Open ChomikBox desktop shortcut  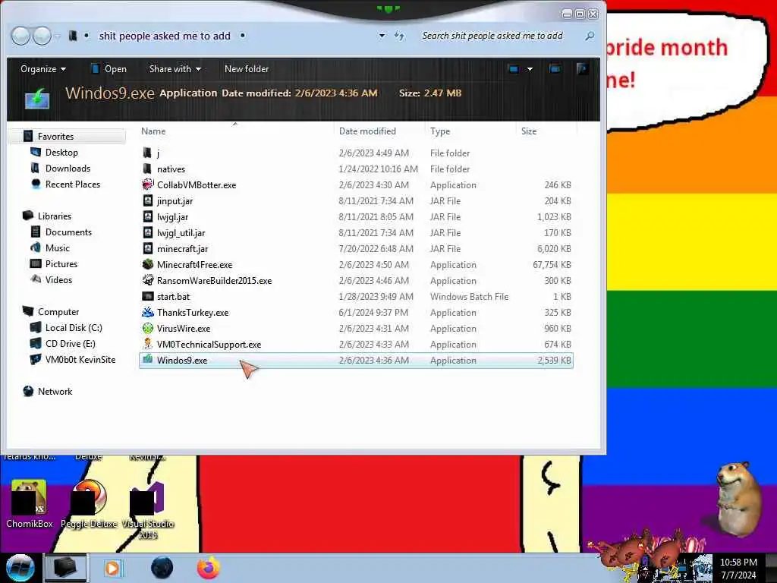29,503
